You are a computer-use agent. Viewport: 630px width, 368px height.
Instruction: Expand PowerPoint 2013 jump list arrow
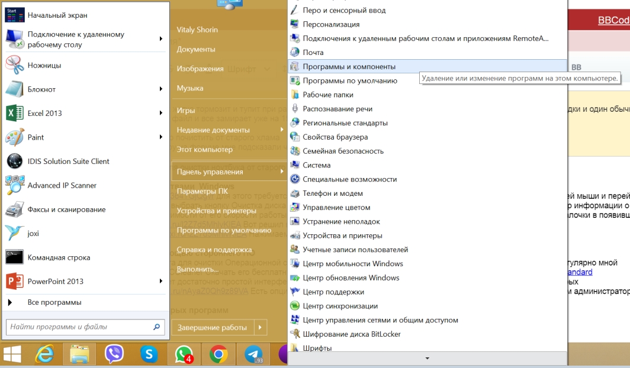[161, 281]
